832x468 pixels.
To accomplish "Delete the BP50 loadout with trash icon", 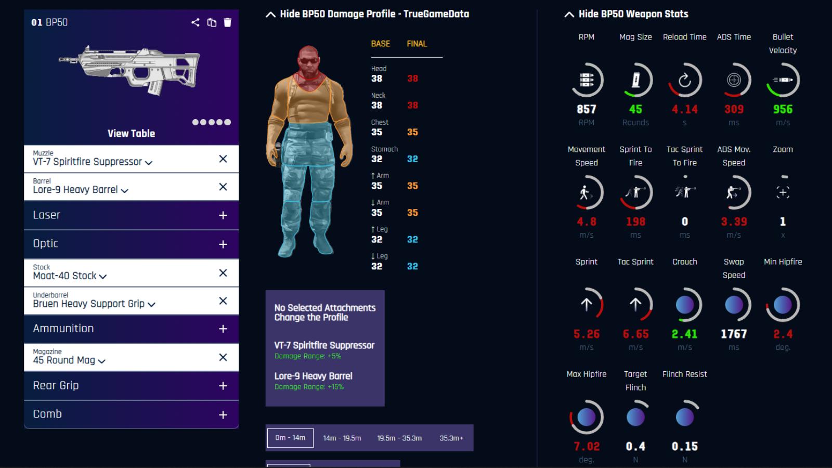I will (x=227, y=22).
